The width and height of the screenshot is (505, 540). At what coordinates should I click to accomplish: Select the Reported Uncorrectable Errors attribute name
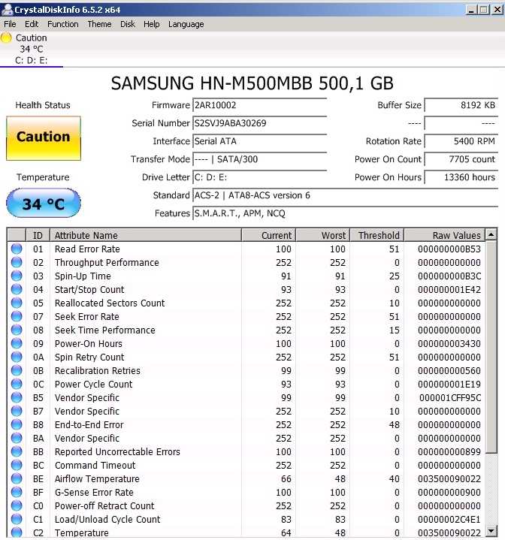pyautogui.click(x=117, y=452)
